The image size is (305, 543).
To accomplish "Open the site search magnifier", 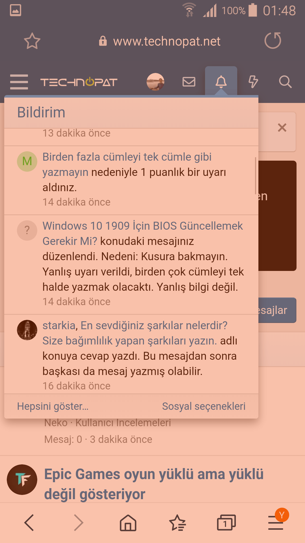I will pos(285,82).
